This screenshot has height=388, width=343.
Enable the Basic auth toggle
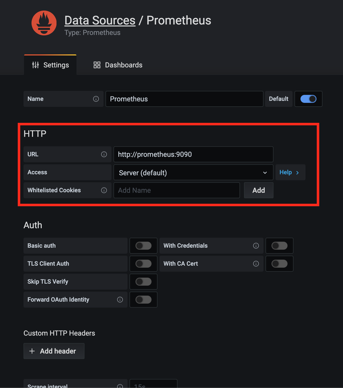point(143,246)
